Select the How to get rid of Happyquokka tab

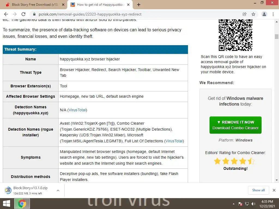(100, 5)
